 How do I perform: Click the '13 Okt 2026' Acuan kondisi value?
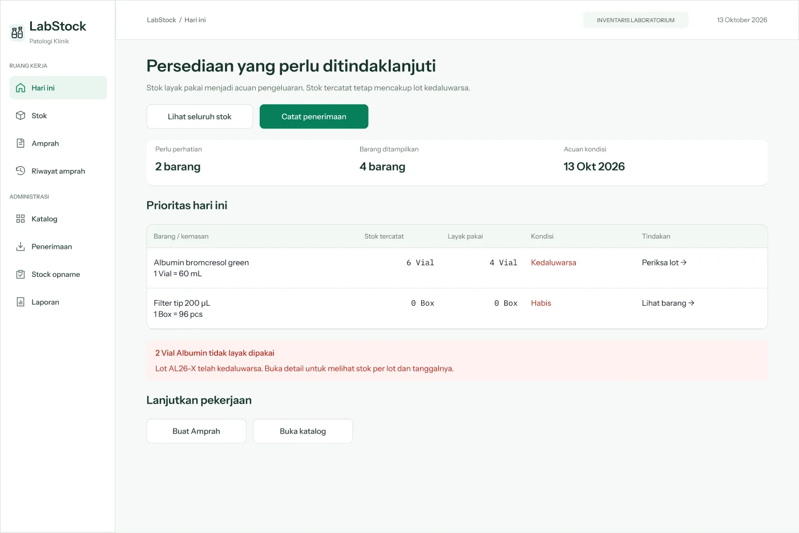tap(594, 167)
